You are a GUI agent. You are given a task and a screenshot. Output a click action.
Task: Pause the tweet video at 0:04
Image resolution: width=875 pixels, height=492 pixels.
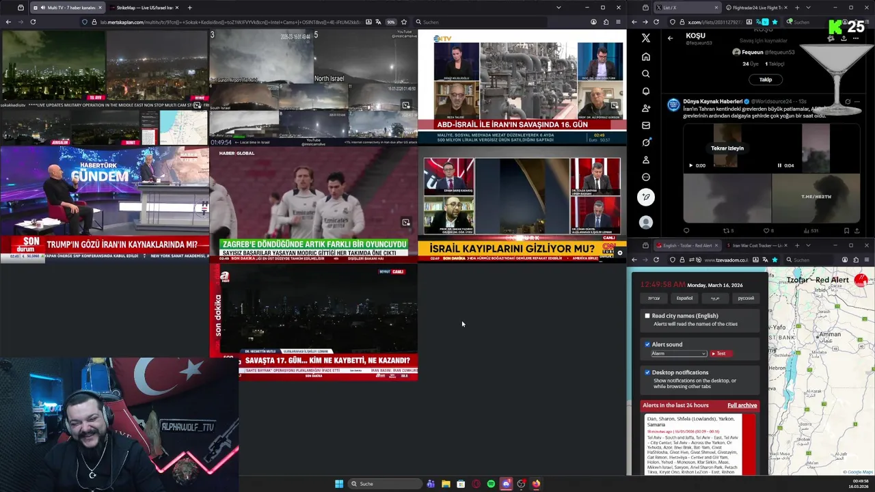[x=779, y=165]
